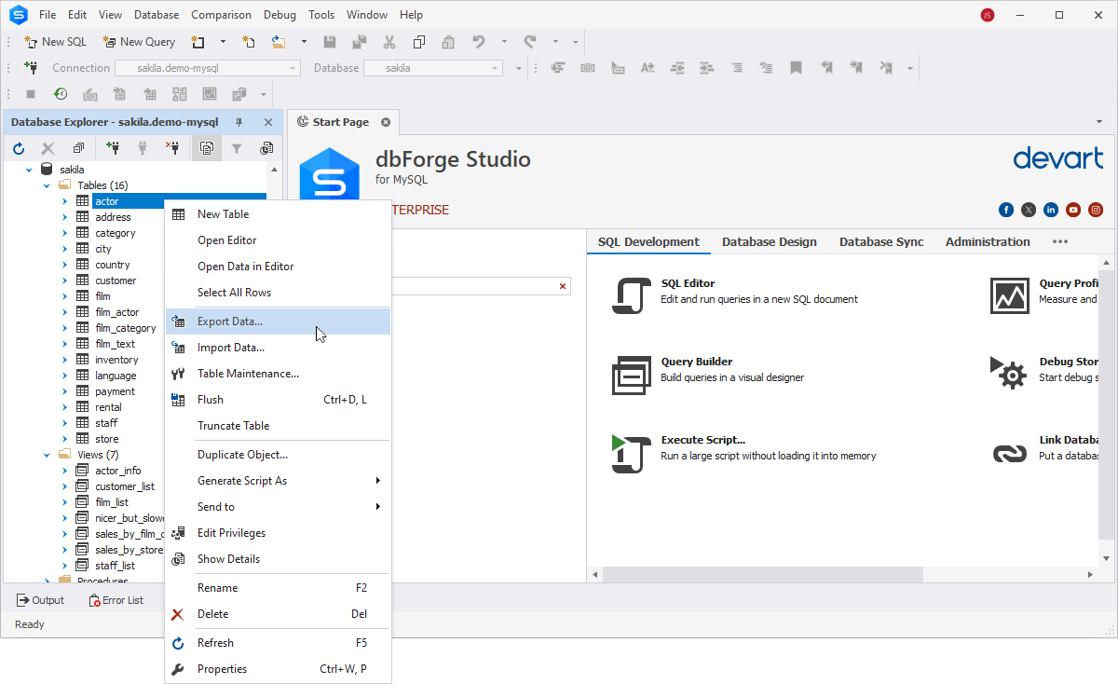This screenshot has height=684, width=1118.
Task: Toggle the Database Explorer filter funnel
Action: click(x=237, y=148)
